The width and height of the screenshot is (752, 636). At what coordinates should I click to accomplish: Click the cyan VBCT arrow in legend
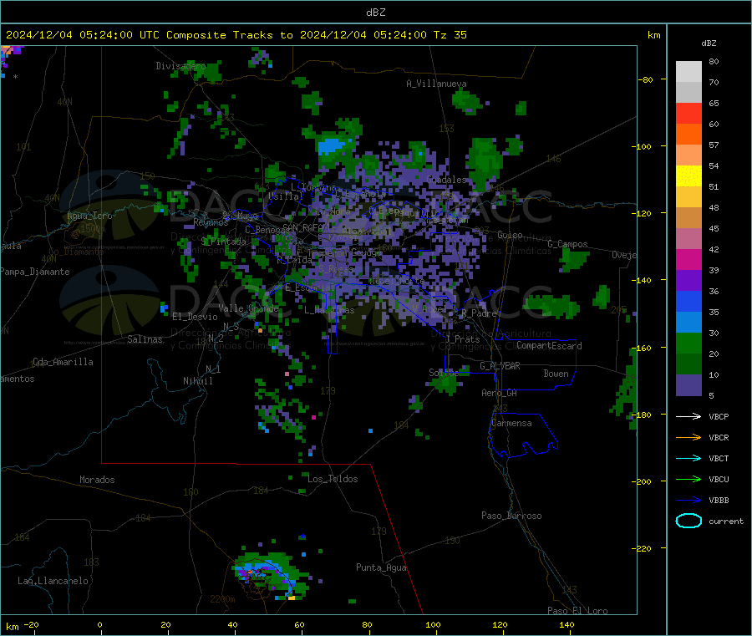688,458
